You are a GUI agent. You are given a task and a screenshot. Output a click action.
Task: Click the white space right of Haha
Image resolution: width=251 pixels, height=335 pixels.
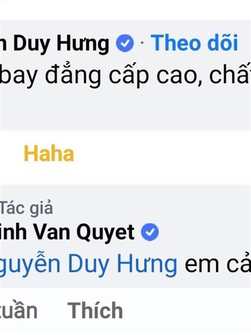(162, 153)
